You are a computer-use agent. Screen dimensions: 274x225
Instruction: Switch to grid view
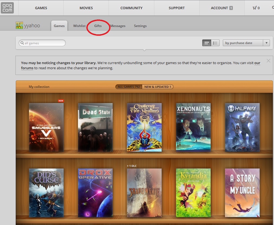207,43
